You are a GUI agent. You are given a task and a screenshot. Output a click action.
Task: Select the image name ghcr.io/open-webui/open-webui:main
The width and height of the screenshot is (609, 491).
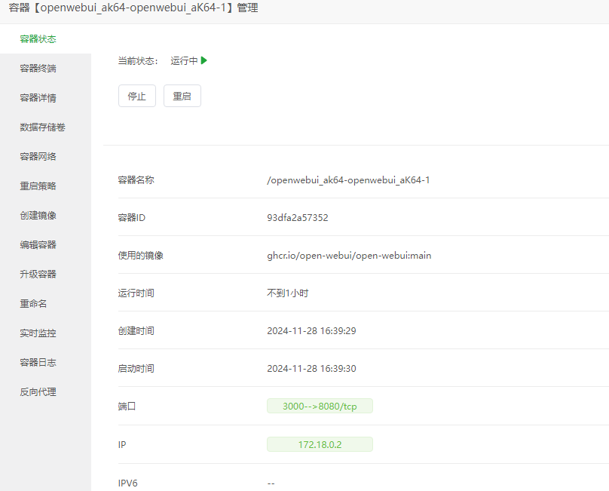tap(349, 256)
